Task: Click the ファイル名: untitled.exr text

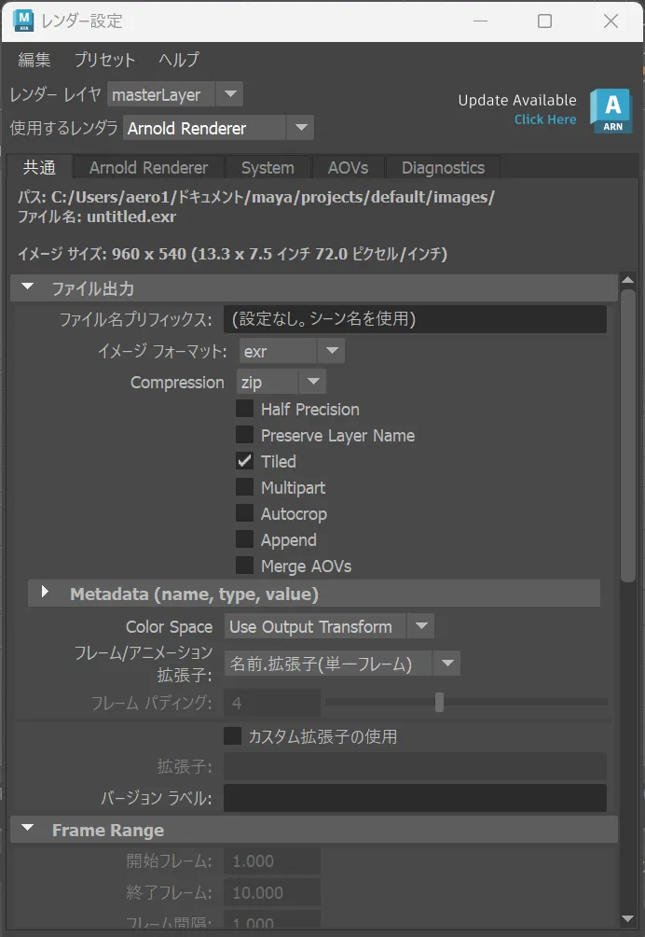Action: (97, 217)
